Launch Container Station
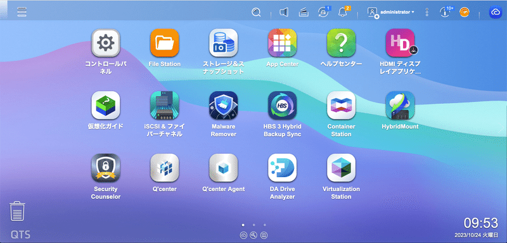Screen dimensions: 507x243 [x=341, y=105]
